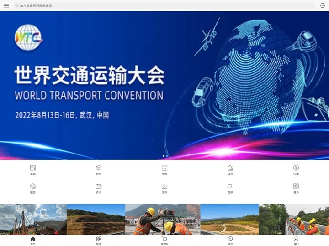Open the roadside guardrail workers photo
329x246 pixels.
[294, 219]
